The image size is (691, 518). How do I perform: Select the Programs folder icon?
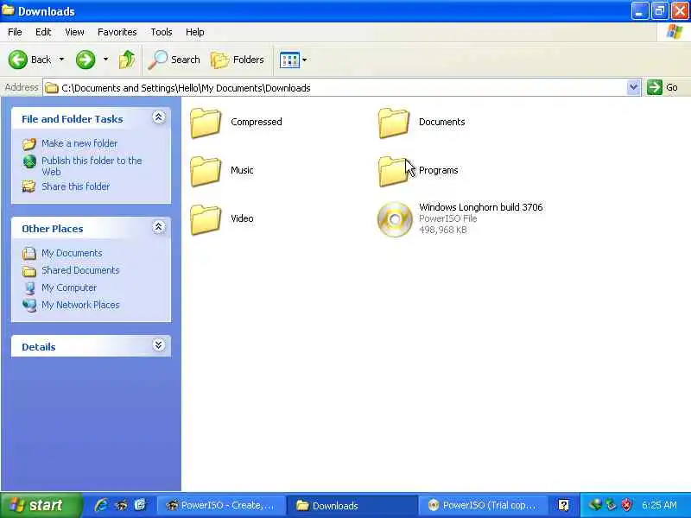(x=394, y=171)
